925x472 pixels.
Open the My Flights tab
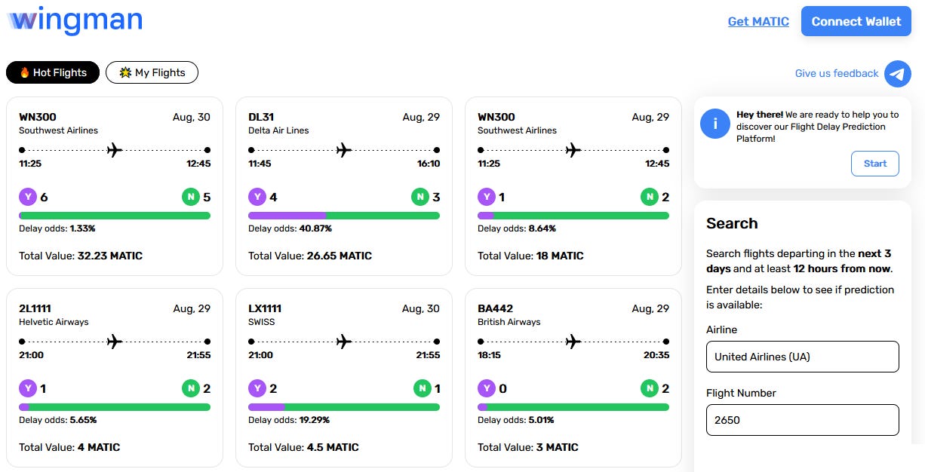tap(152, 72)
